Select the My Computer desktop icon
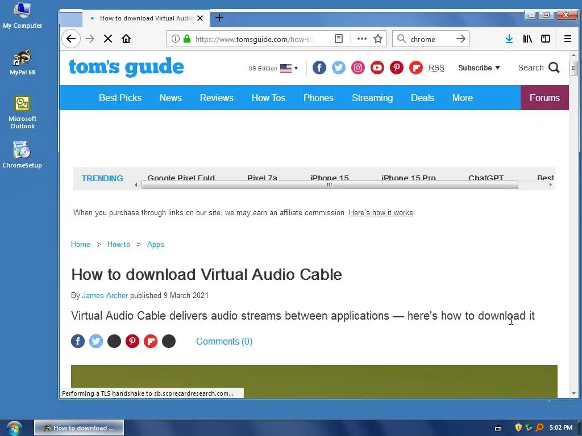The width and height of the screenshot is (582, 436). click(x=22, y=15)
